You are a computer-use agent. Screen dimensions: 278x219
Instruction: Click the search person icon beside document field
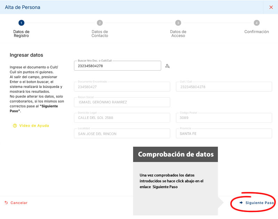(x=167, y=66)
